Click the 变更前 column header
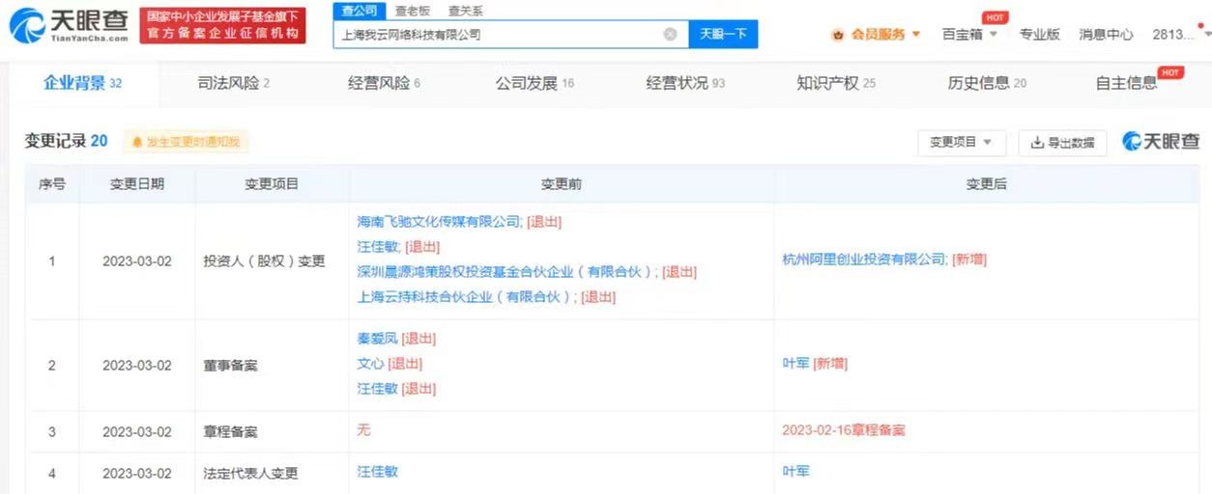The width and height of the screenshot is (1212, 494). (561, 183)
